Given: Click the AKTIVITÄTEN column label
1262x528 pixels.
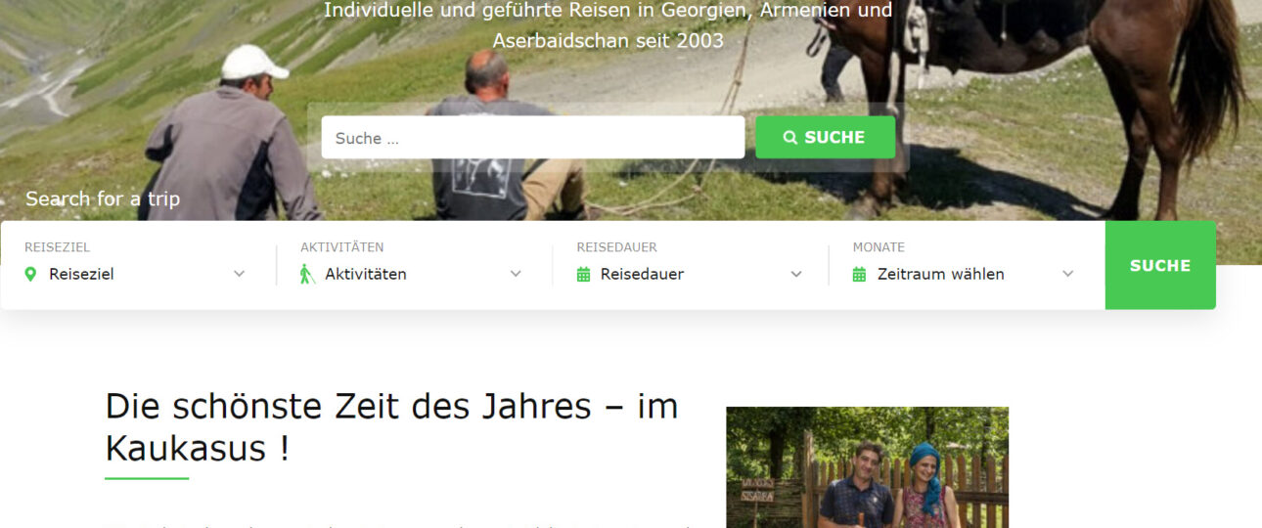Looking at the screenshot, I should coord(342,247).
